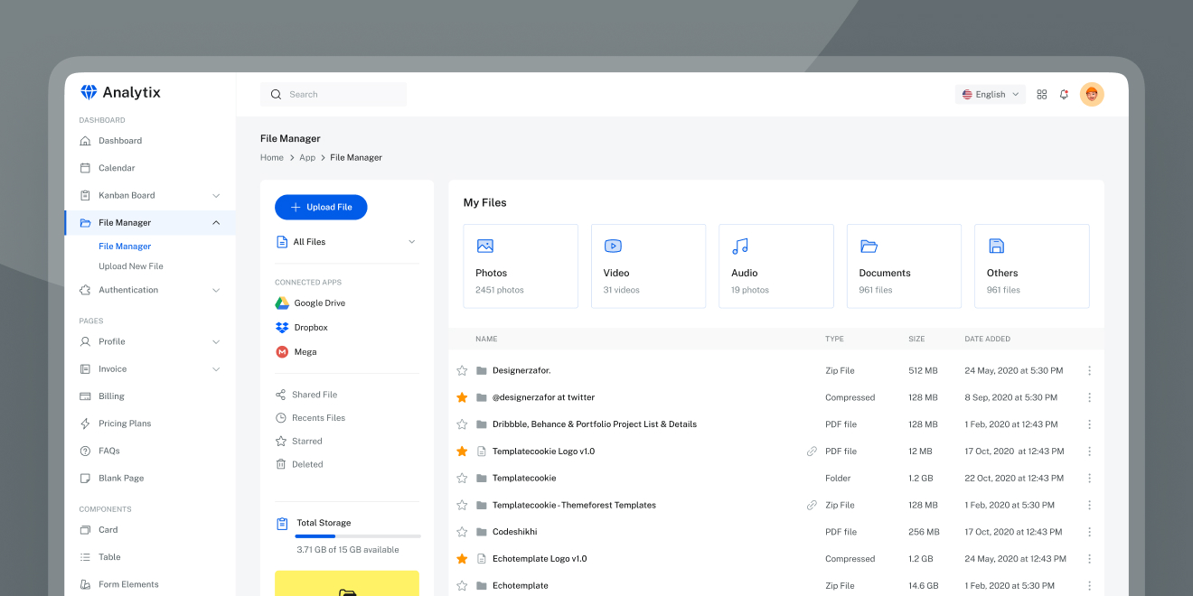Expand the Invoice menu

[x=216, y=369]
